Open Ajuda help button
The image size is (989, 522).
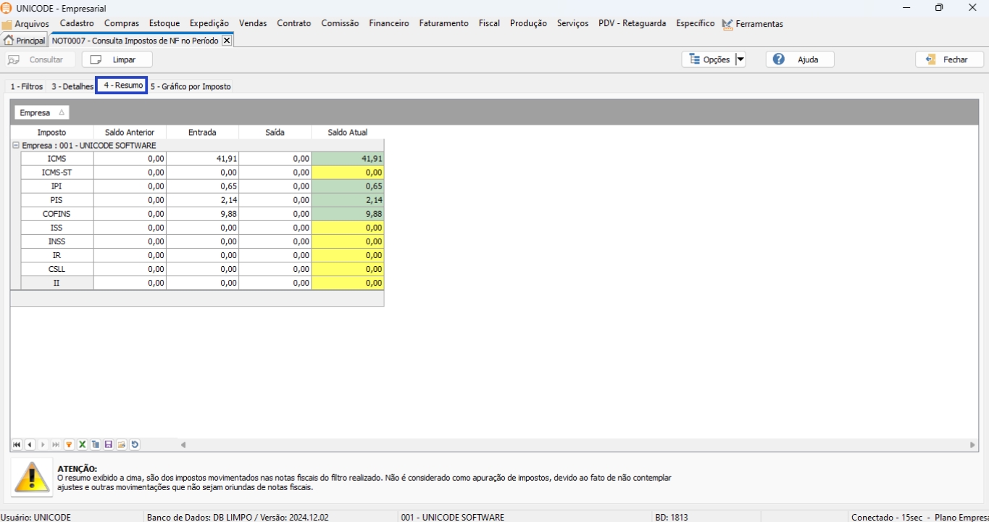click(800, 59)
